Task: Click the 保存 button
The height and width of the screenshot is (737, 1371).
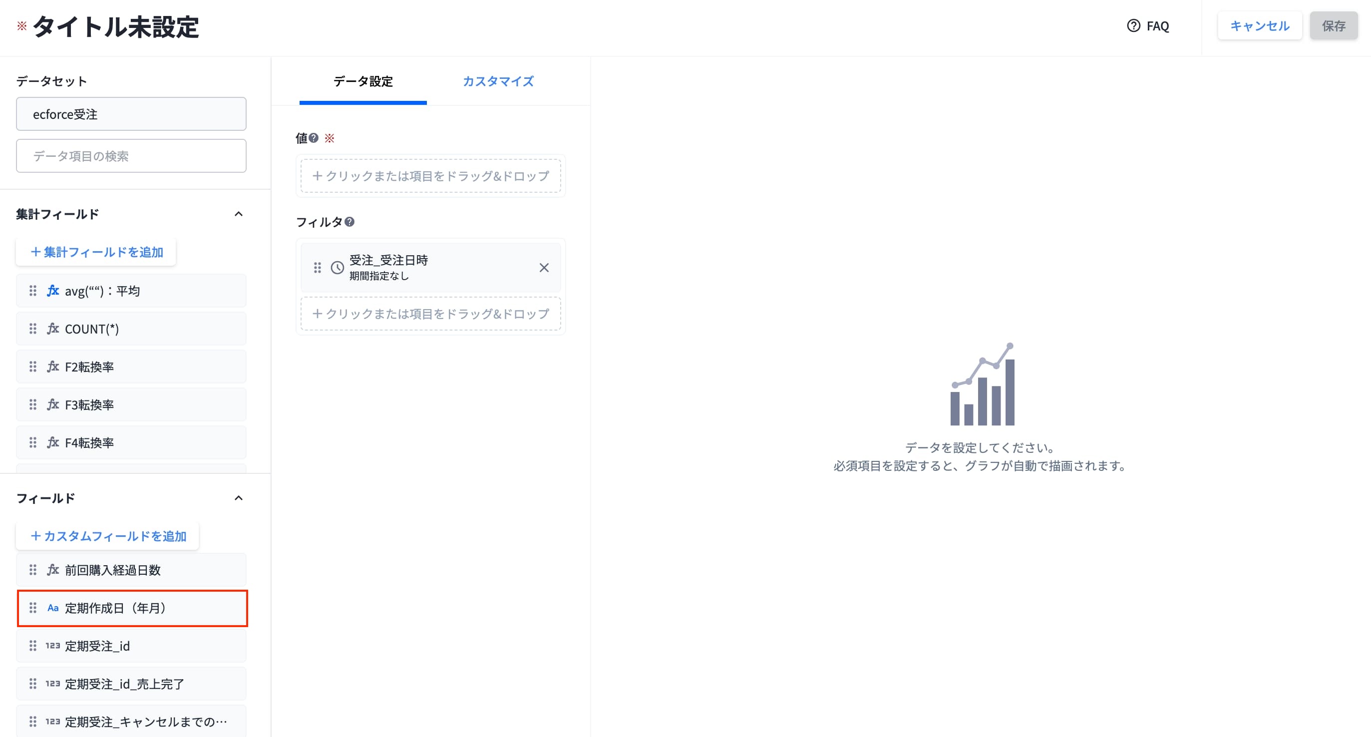Action: 1333,25
